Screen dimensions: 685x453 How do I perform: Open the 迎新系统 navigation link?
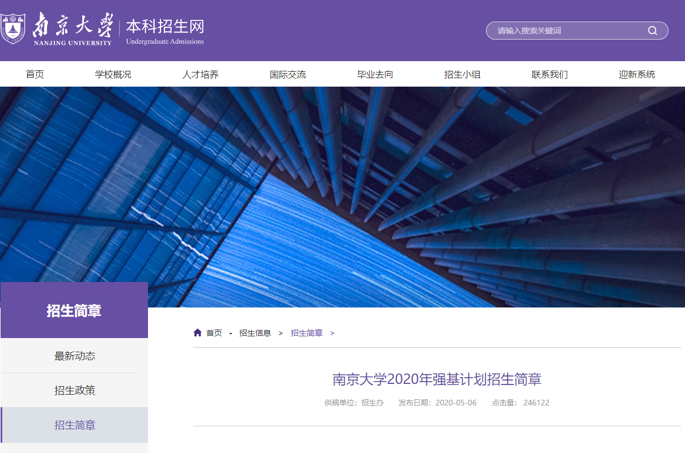coord(637,74)
